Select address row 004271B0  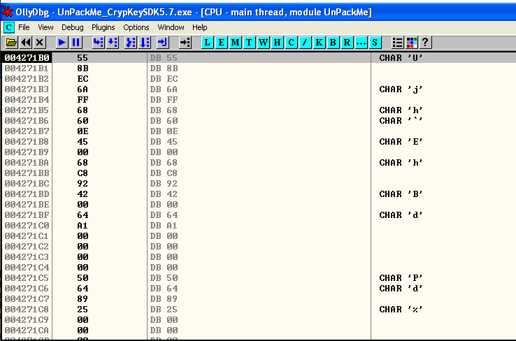pos(27,58)
